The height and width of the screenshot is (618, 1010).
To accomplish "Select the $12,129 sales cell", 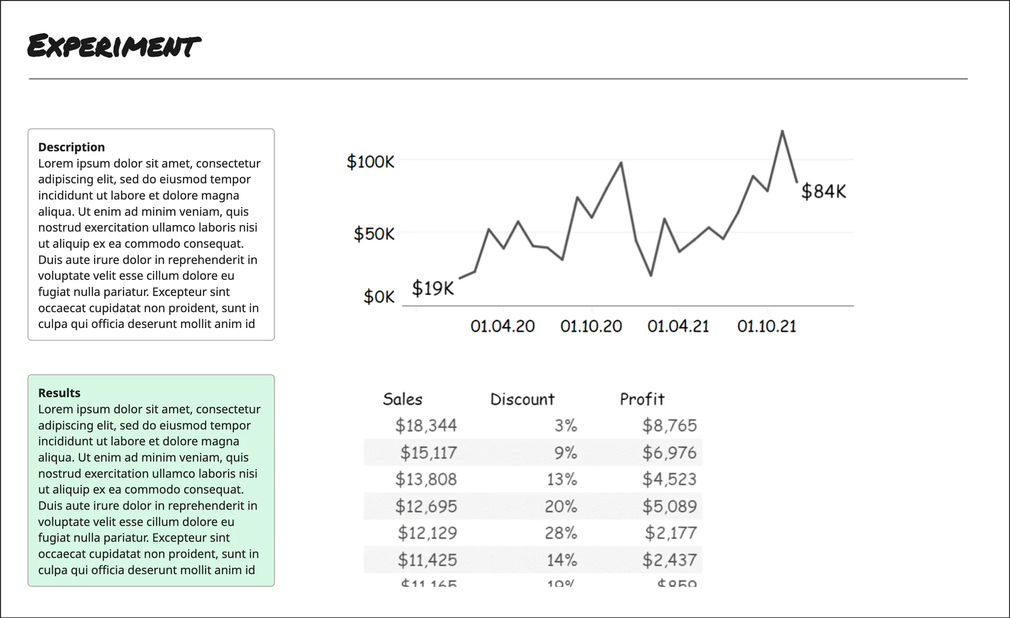I will click(427, 533).
